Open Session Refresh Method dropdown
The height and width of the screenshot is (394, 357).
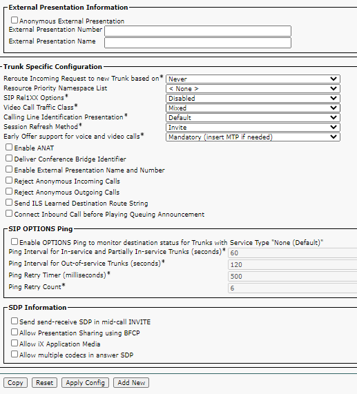253,128
